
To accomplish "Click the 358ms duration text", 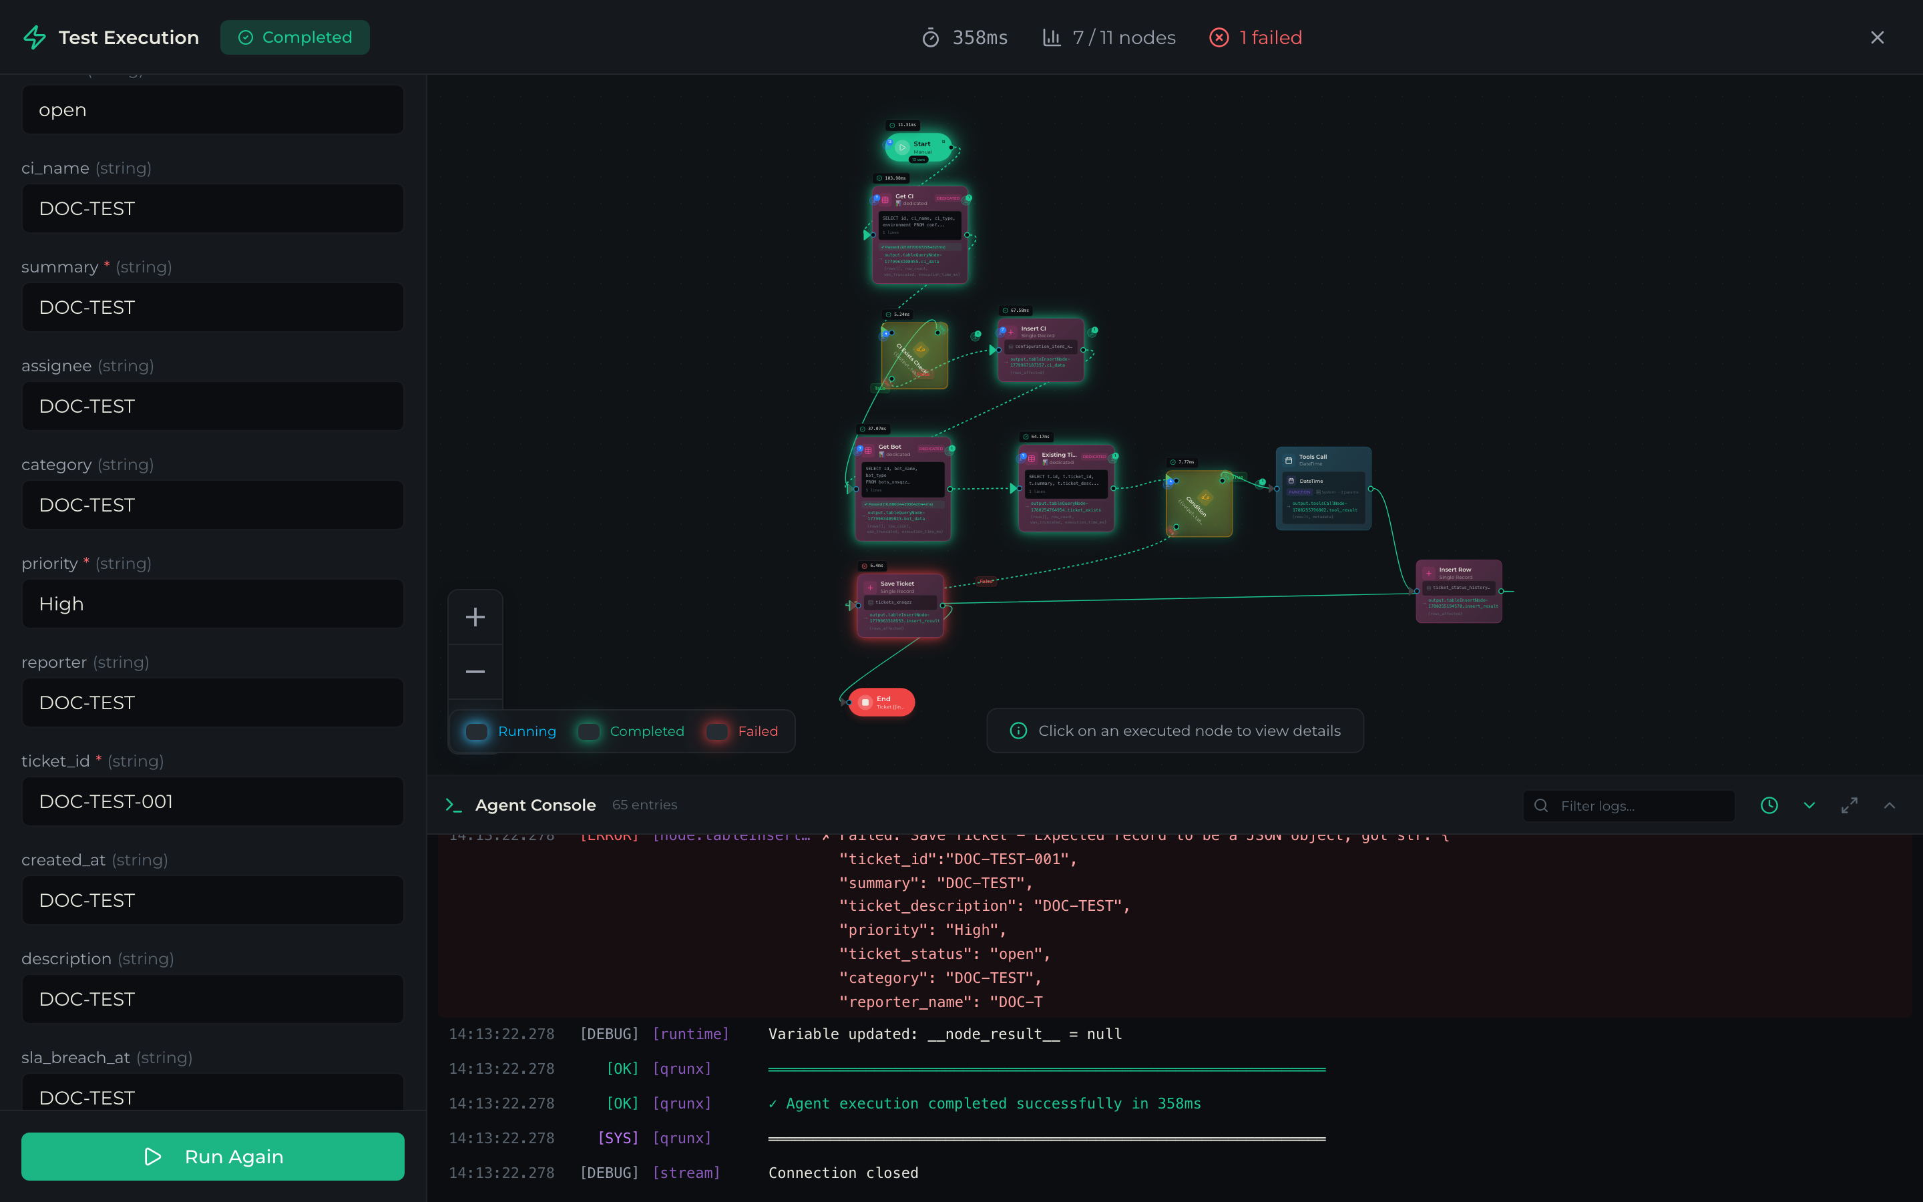I will [x=980, y=37].
